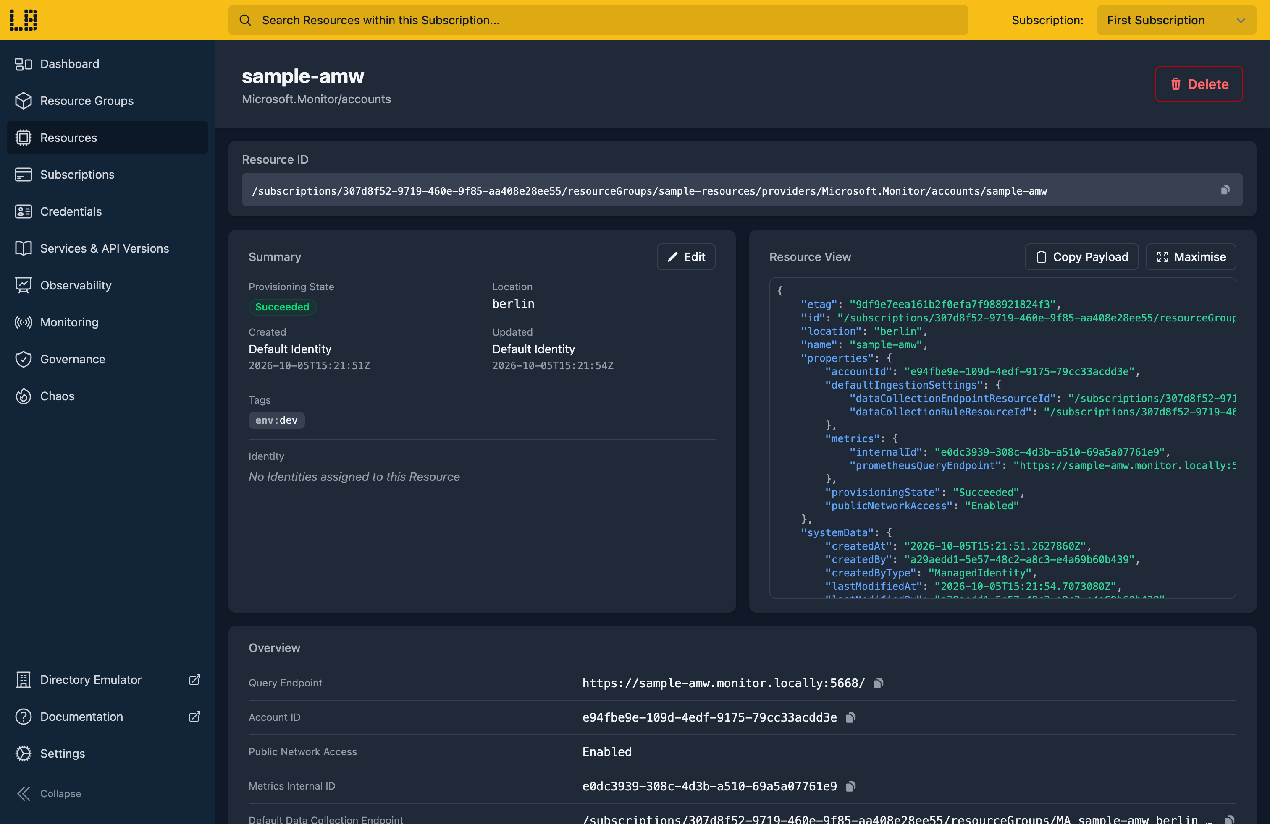Click the Enabled Public Network Access value
This screenshot has height=824, width=1270.
(607, 751)
